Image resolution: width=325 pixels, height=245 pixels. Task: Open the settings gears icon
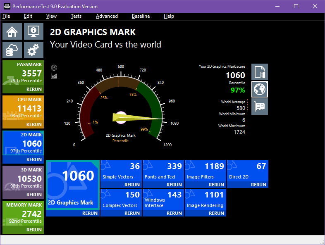(33, 50)
